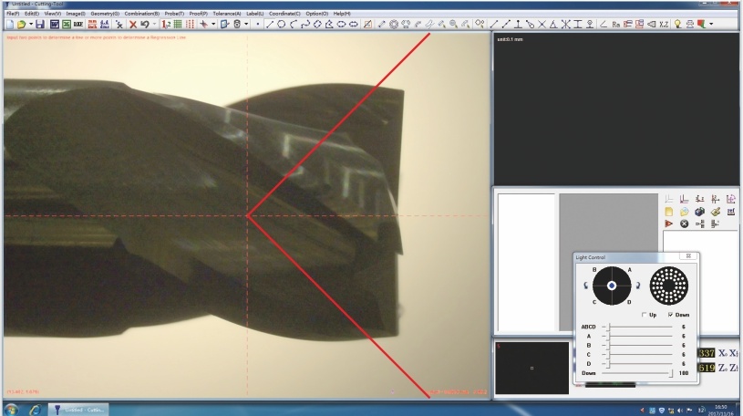Open the Tolerance menu
The image size is (743, 416).
227,14
